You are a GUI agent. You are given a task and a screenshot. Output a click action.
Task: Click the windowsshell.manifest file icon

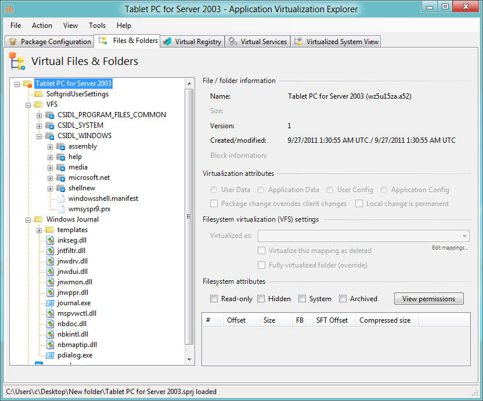[61, 198]
